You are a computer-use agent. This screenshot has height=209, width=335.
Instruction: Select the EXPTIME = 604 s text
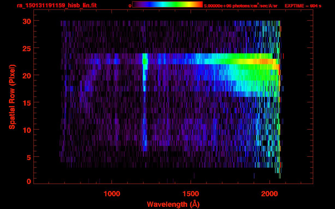coord(303,6)
